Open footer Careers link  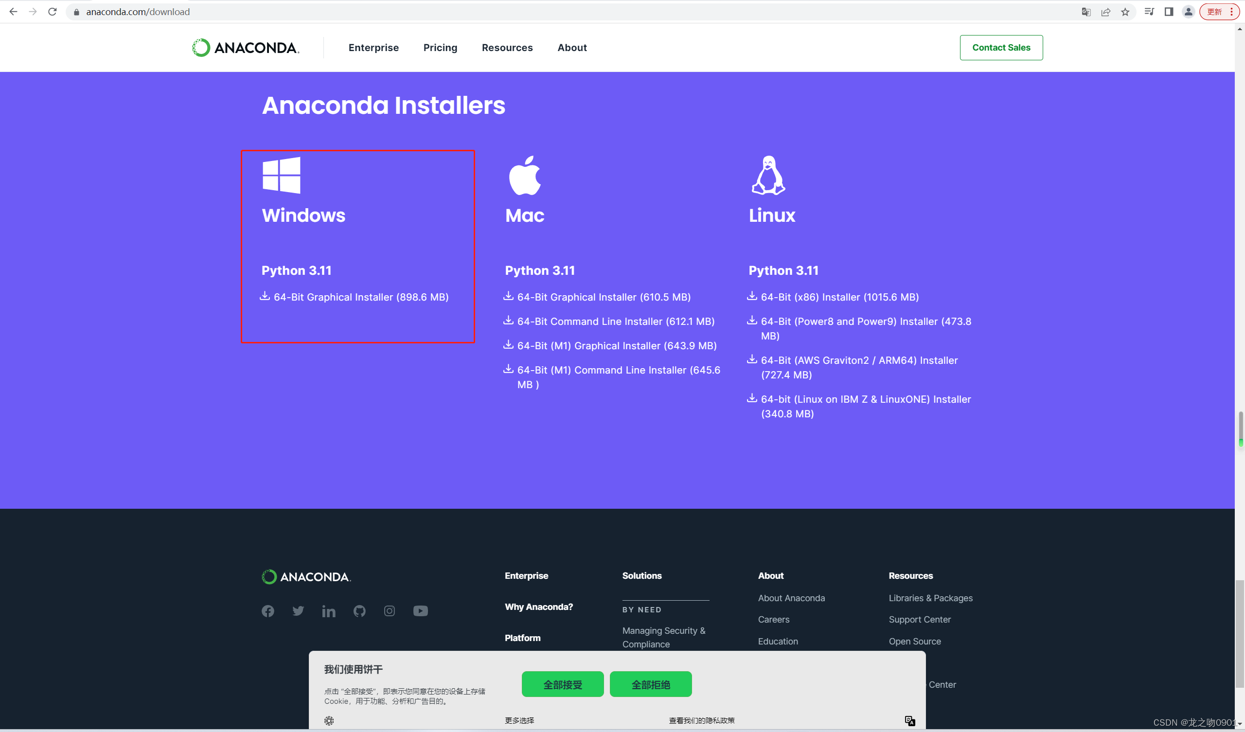(x=774, y=620)
